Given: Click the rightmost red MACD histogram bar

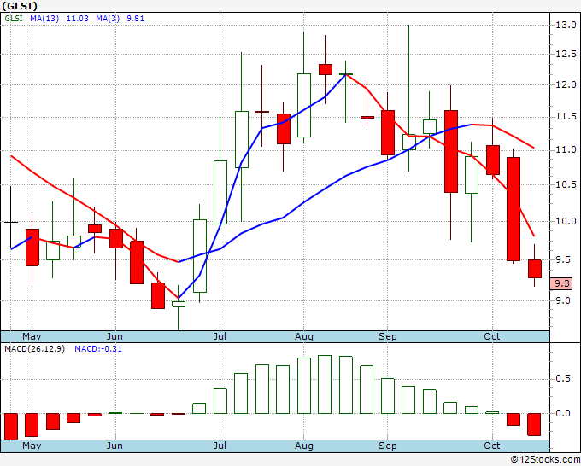Looking at the screenshot, I should pyautogui.click(x=534, y=424).
